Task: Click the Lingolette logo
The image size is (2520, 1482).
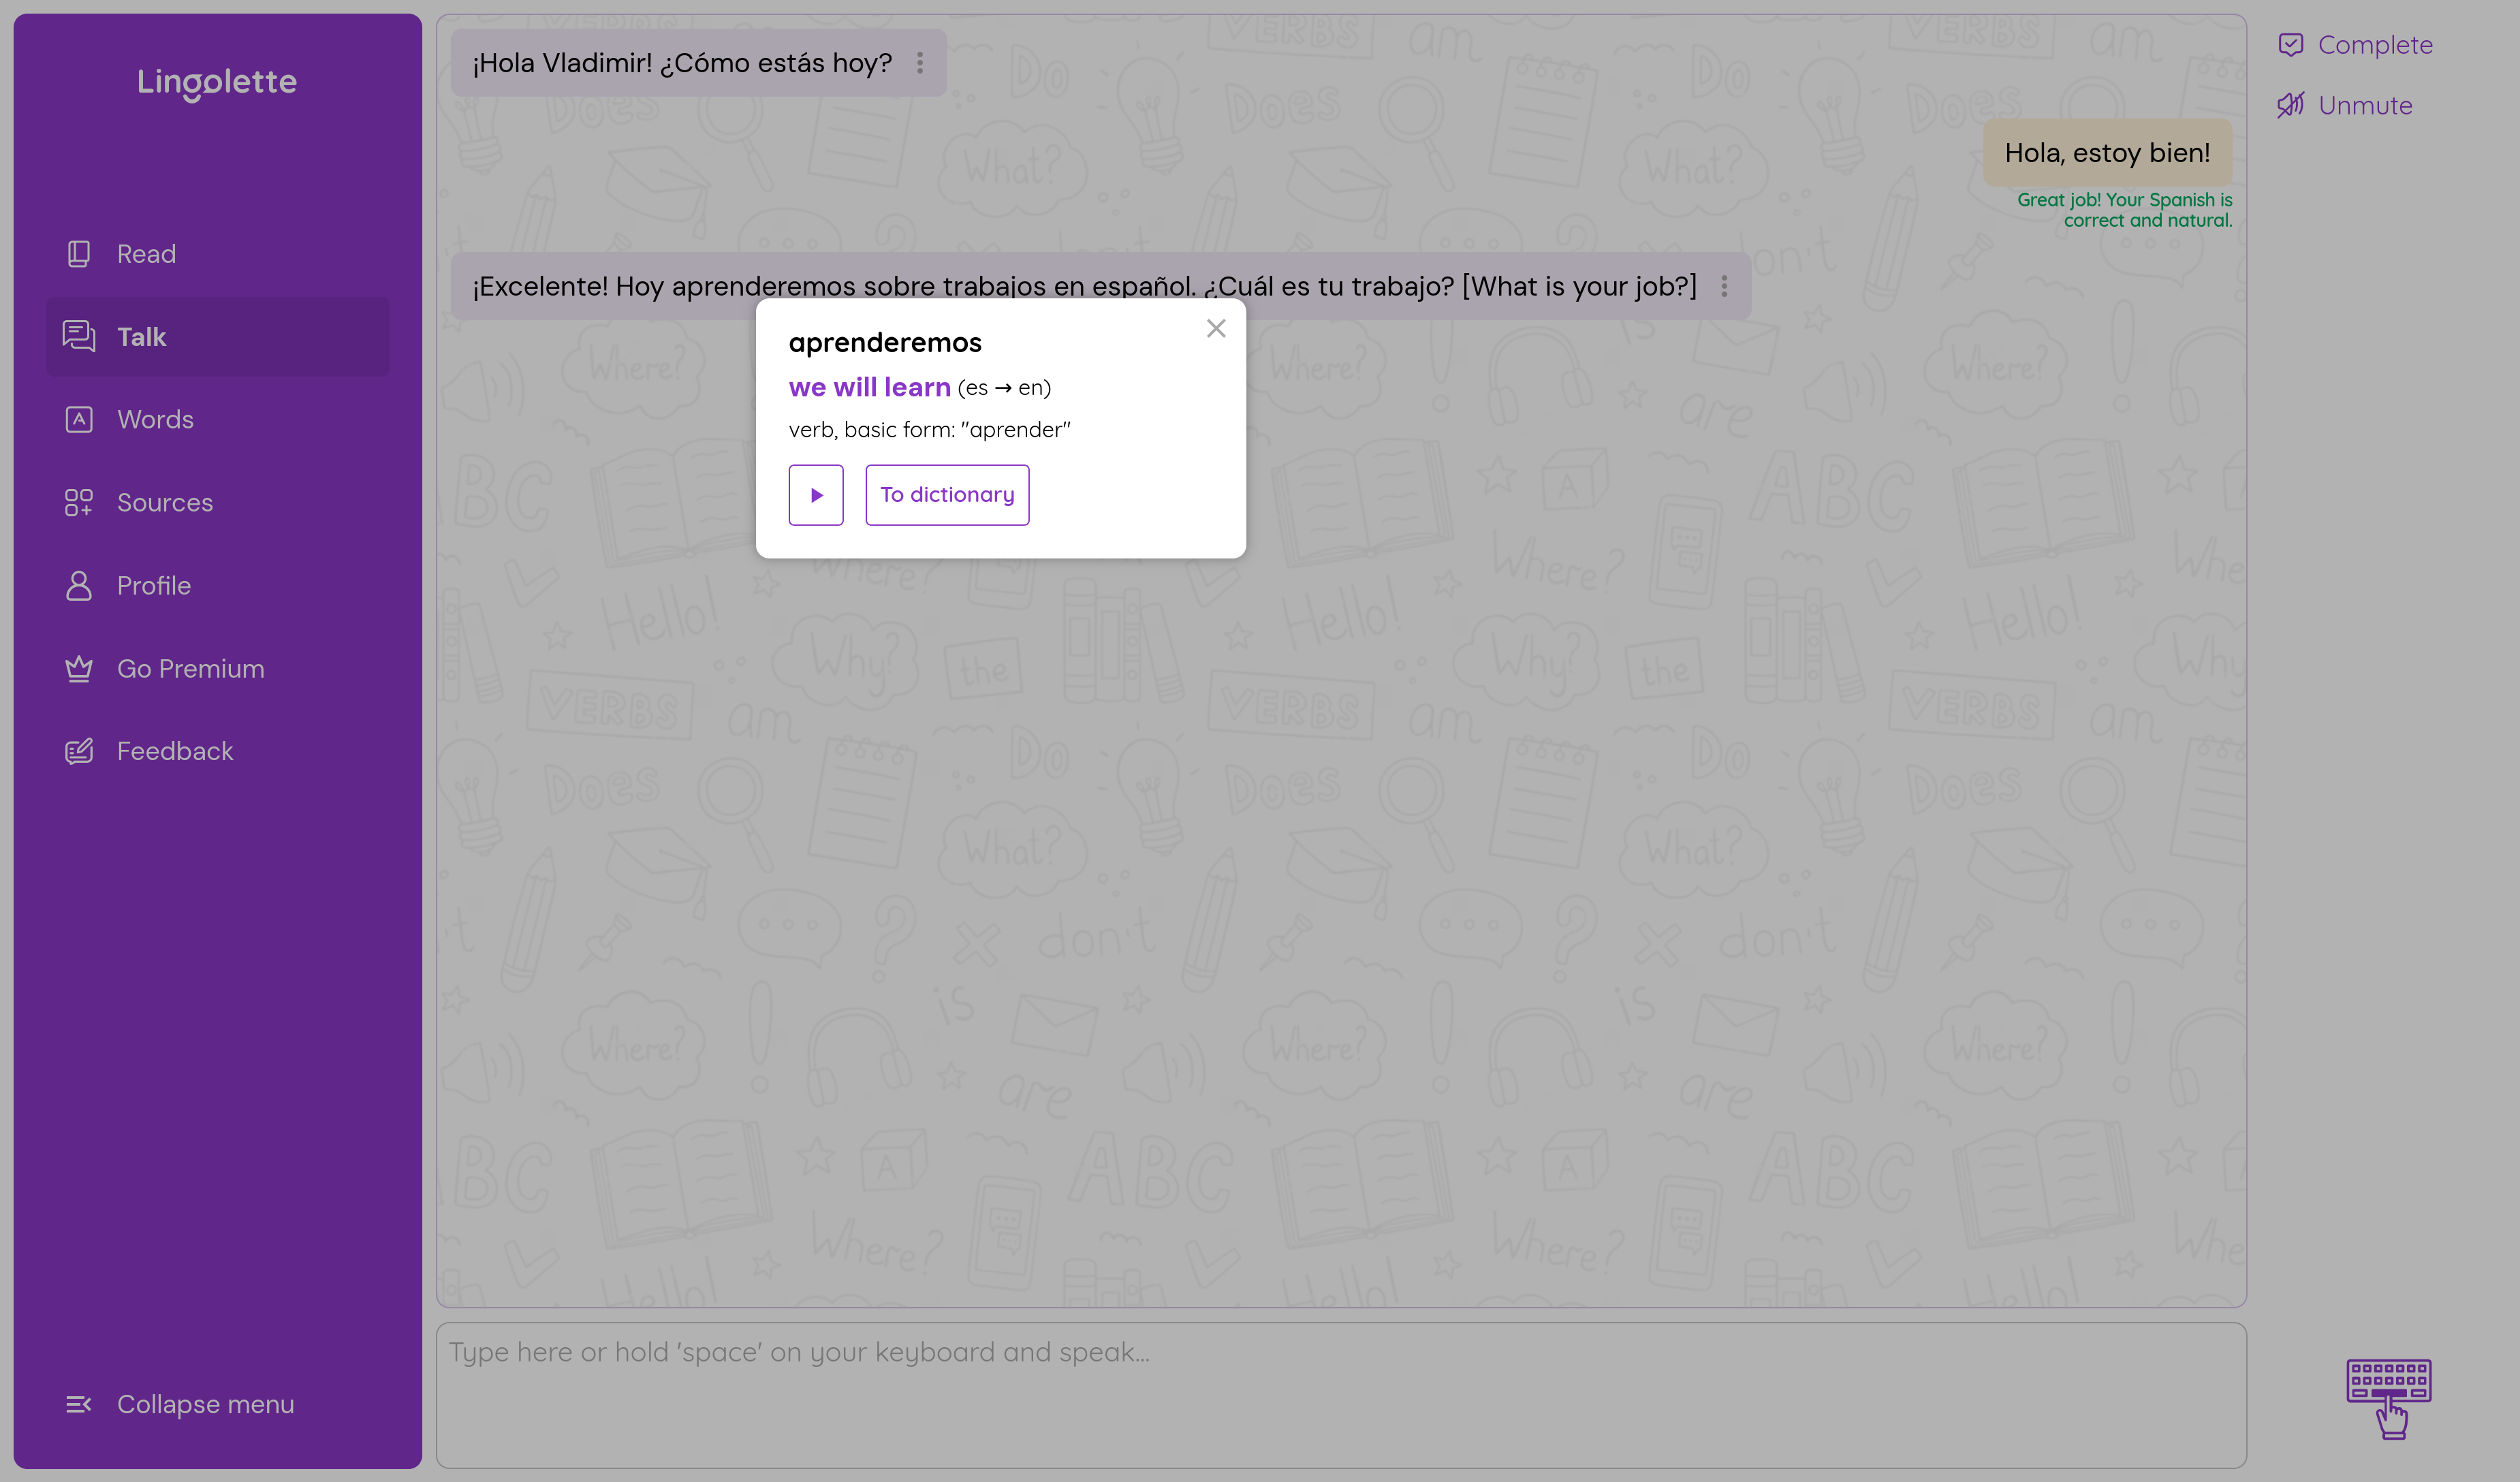Action: click(x=217, y=82)
